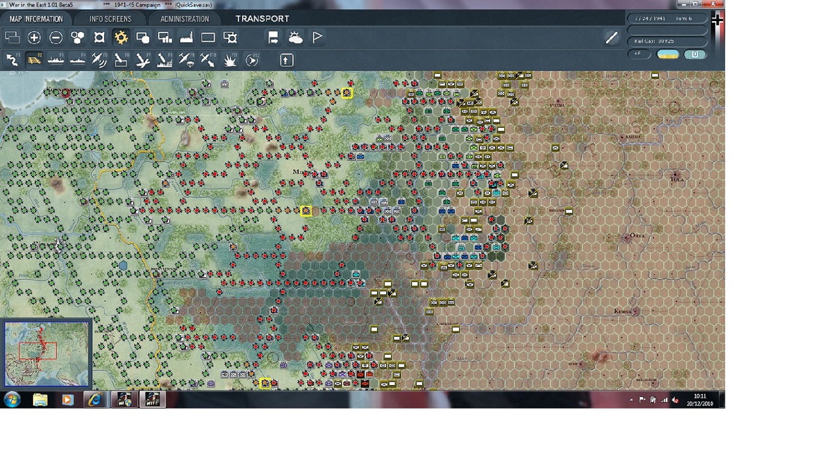
Task: Click the volume speaker tray icon
Action: pyautogui.click(x=675, y=400)
